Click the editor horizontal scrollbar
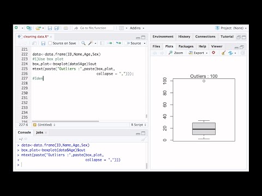262x196 pixels. (65, 121)
